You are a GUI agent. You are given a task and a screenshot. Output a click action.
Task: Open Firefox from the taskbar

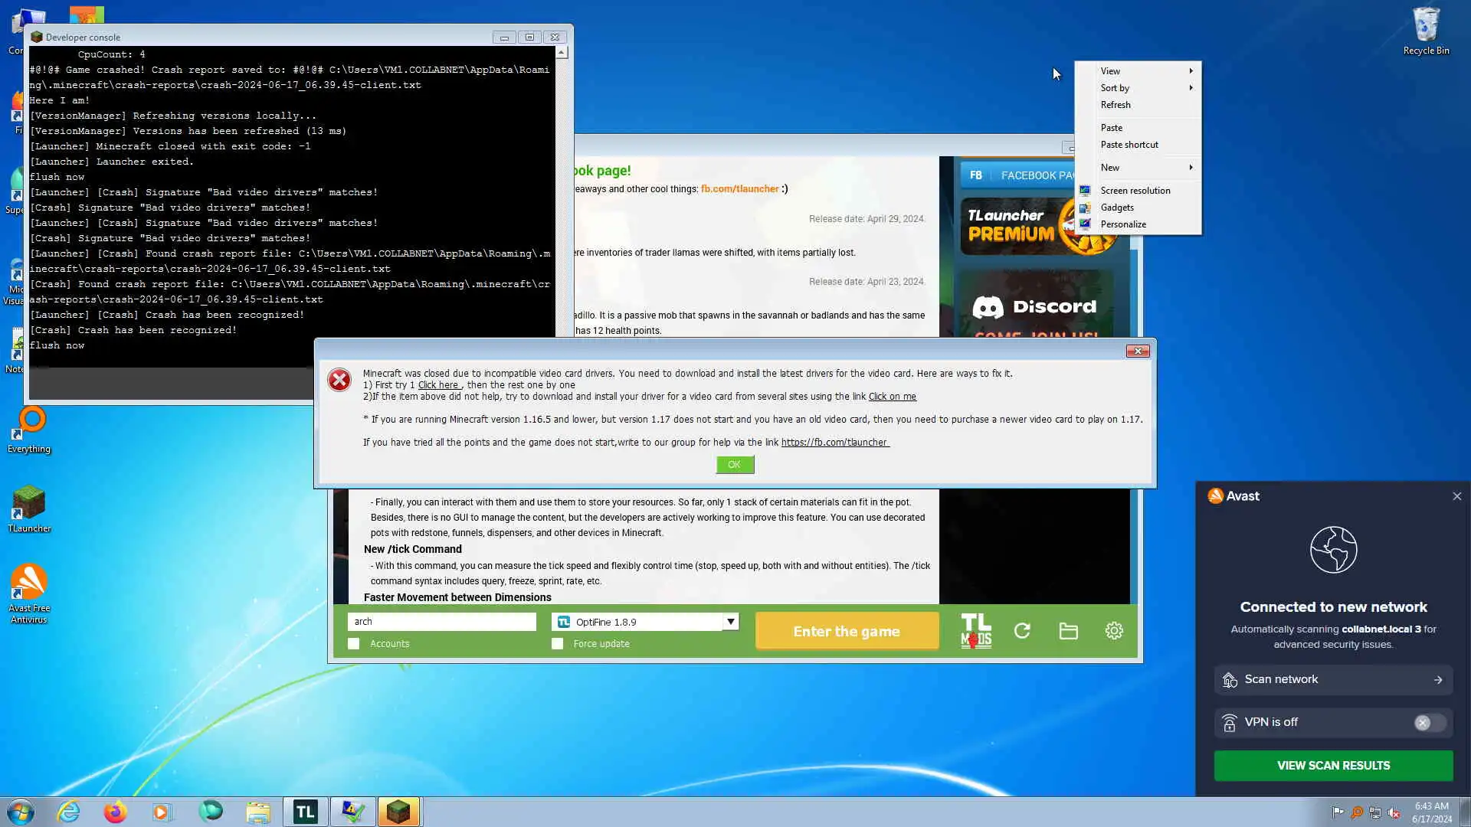pos(115,812)
